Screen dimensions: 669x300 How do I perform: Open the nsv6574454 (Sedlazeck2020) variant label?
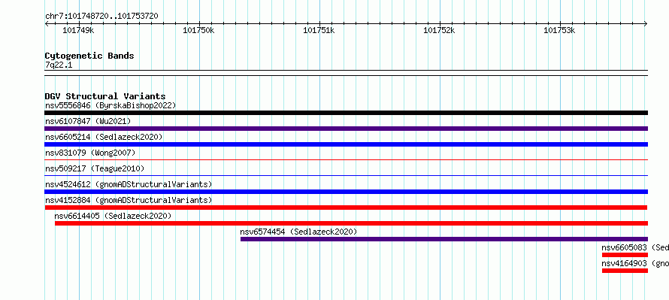point(298,232)
